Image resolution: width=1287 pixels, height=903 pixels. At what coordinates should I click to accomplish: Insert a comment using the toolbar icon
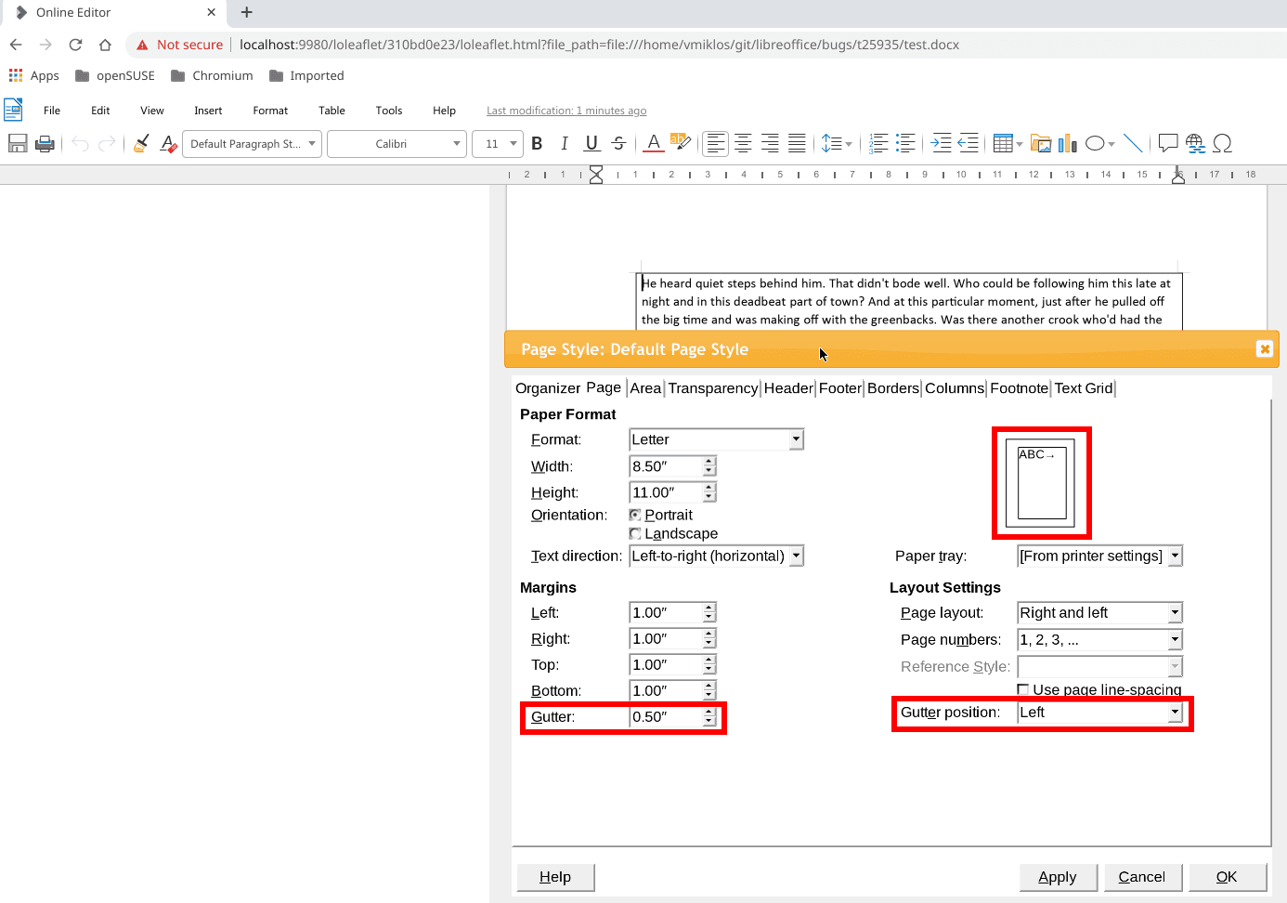coord(1168,143)
